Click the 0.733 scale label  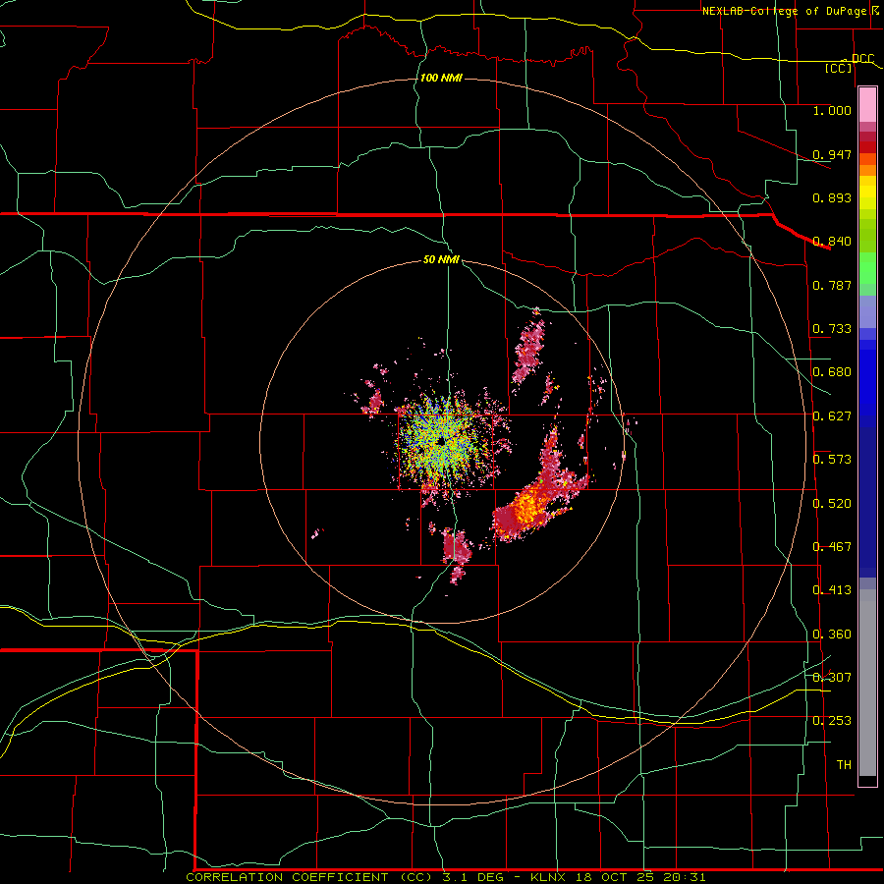click(x=832, y=329)
